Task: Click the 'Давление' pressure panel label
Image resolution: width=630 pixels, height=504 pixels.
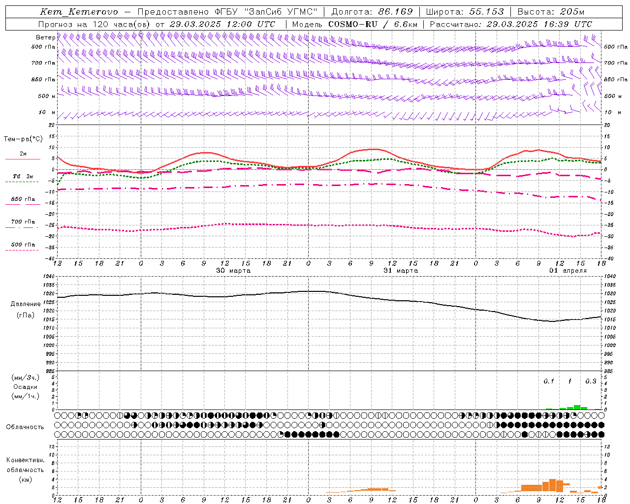Action: 26,304
